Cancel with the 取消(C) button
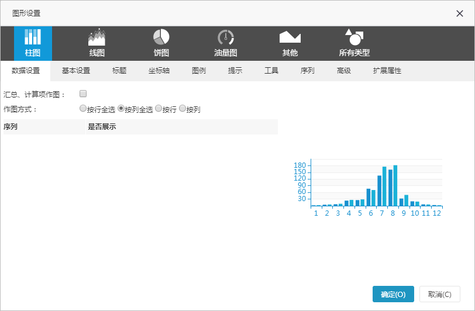Image resolution: width=475 pixels, height=311 pixels. point(439,294)
